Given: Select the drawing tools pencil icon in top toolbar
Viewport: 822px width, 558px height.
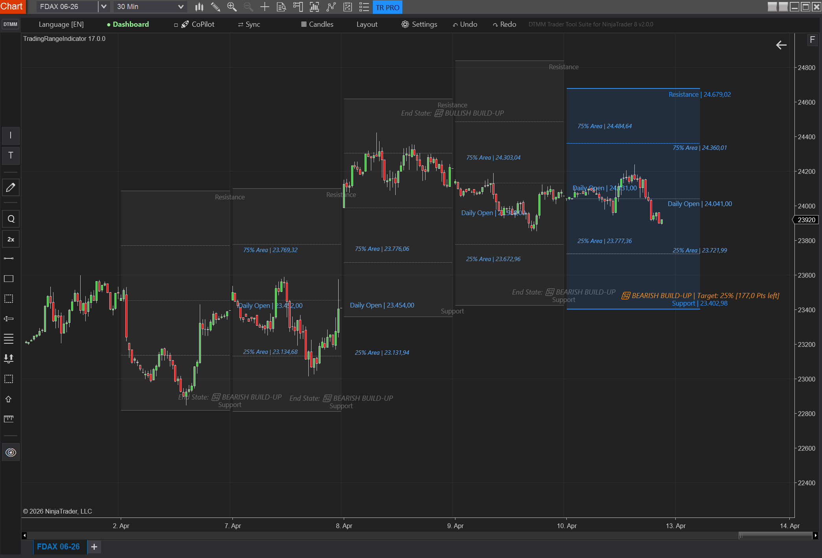Looking at the screenshot, I should pos(215,7).
